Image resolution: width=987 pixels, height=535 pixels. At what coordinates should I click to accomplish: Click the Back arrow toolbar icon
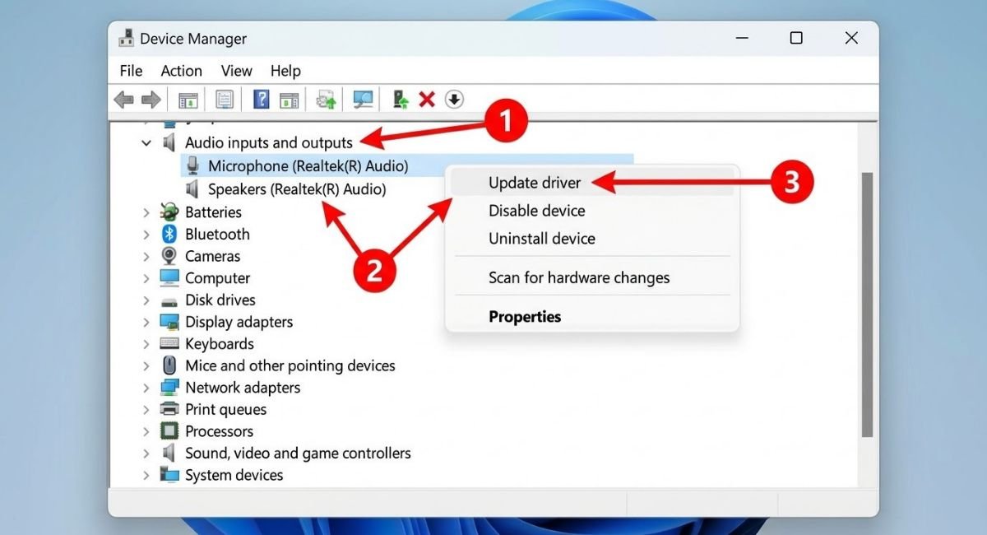coord(124,100)
